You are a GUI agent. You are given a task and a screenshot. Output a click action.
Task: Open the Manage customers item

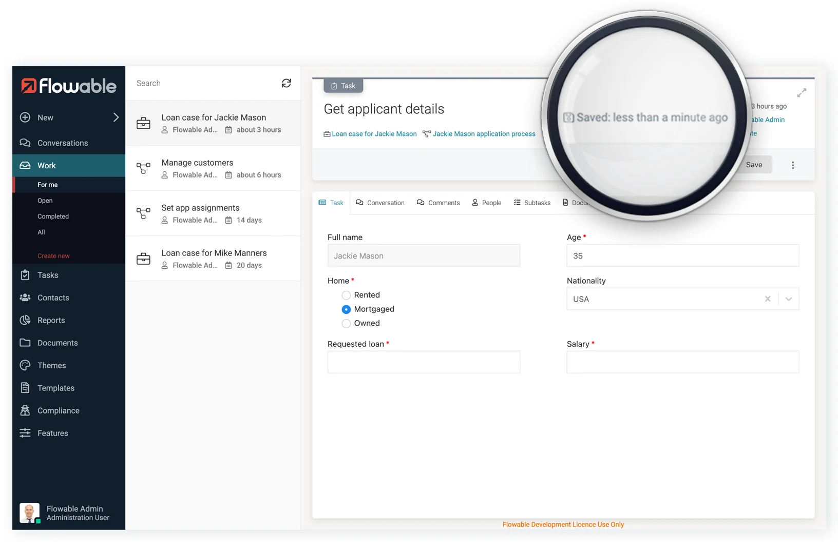pos(213,168)
